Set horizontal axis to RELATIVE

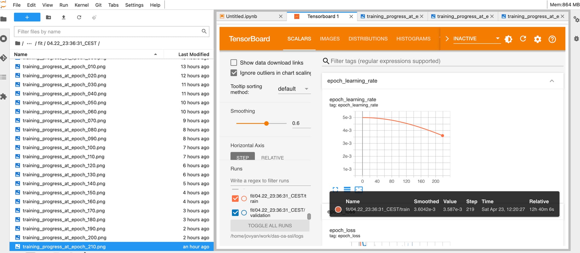pyautogui.click(x=272, y=158)
